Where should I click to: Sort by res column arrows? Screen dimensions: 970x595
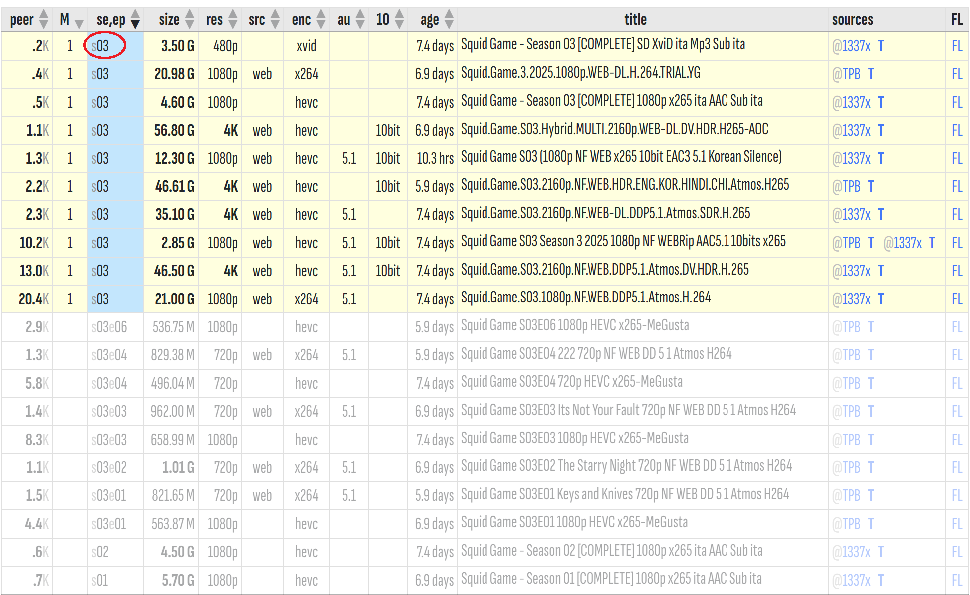tap(233, 20)
